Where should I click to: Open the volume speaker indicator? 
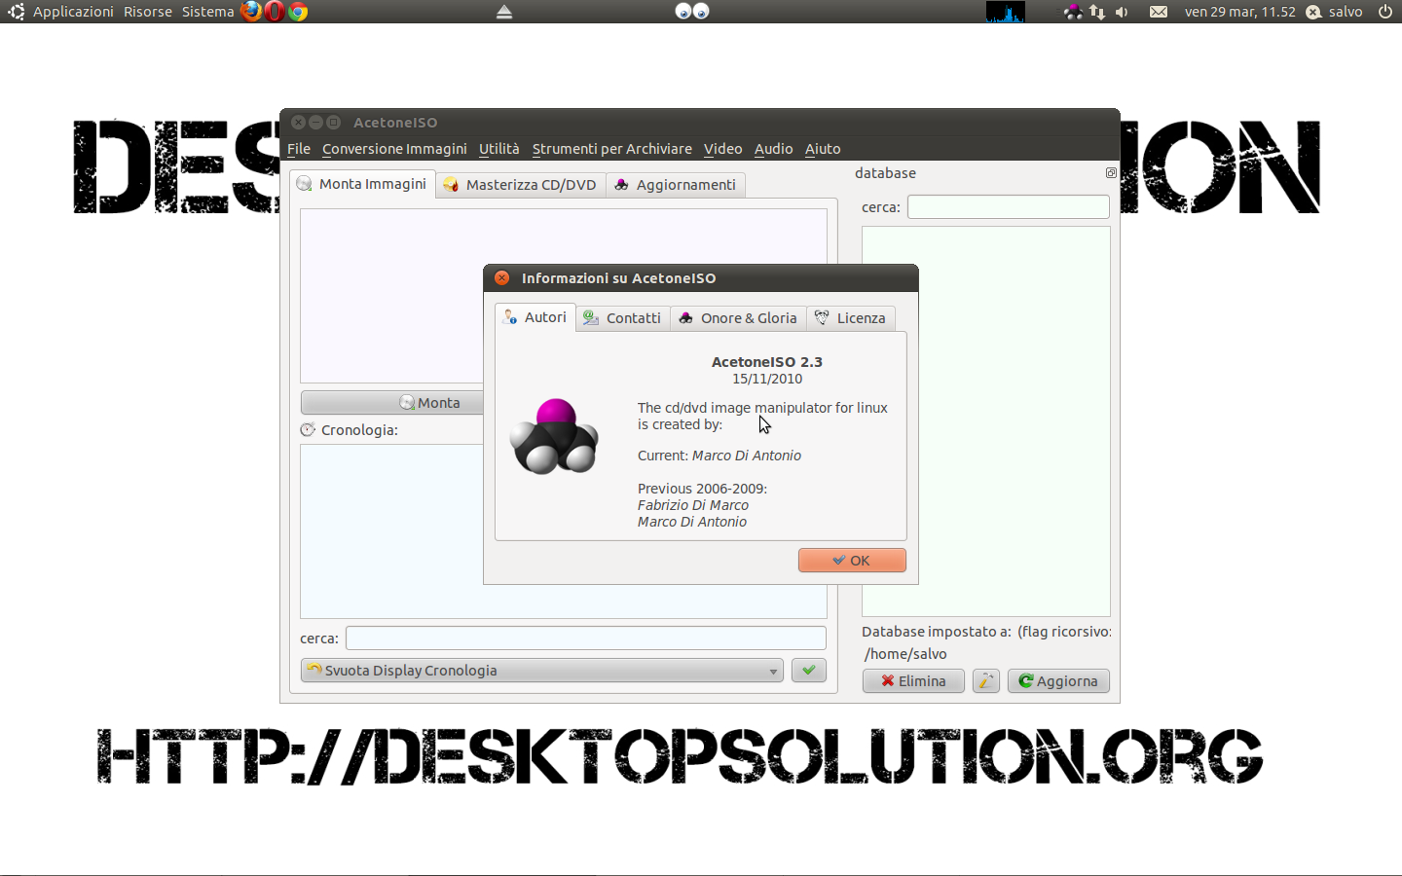click(x=1122, y=12)
